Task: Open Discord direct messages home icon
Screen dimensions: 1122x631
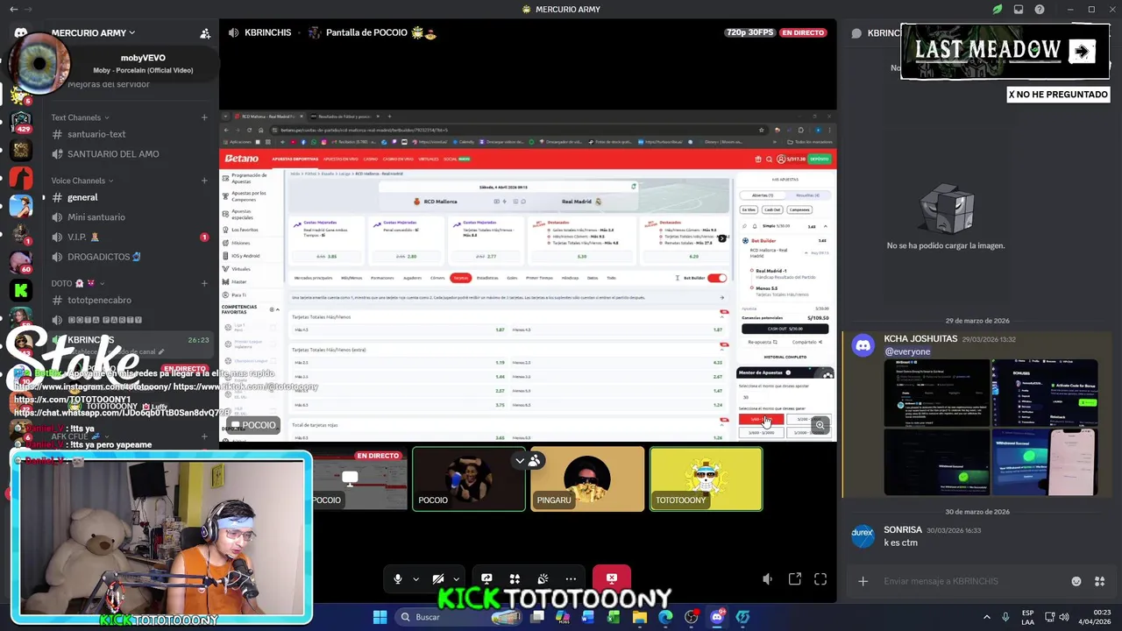Action: click(21, 33)
